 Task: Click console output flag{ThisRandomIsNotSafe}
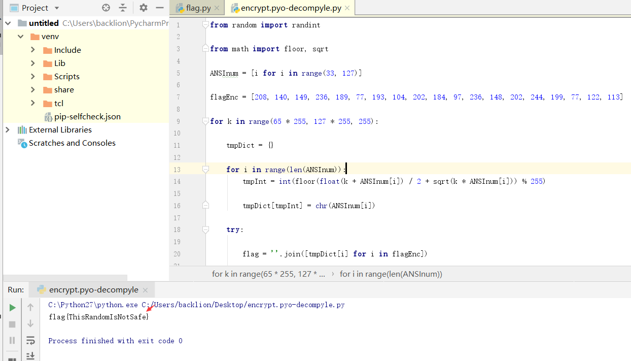(x=99, y=317)
